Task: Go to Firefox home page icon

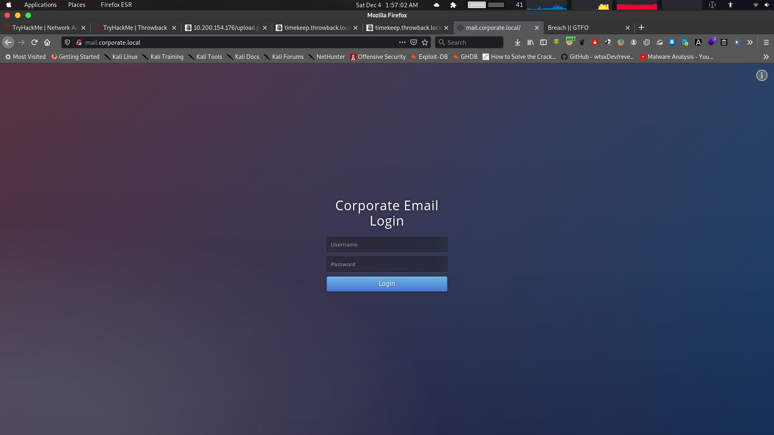Action: tap(47, 42)
